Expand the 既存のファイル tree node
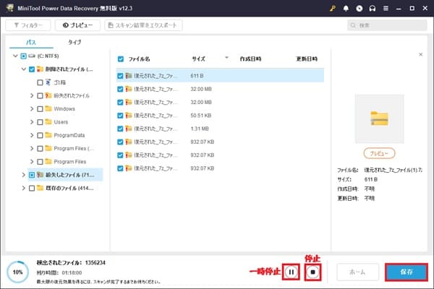 tap(24, 188)
